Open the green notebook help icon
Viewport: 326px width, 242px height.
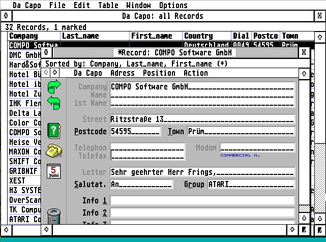click(54, 131)
